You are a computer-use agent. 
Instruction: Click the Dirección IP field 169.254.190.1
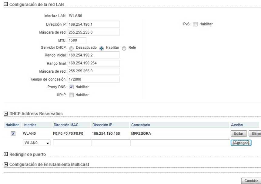pos(94,24)
